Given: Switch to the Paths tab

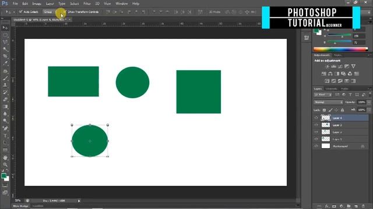Looking at the screenshot, I should [344, 89].
